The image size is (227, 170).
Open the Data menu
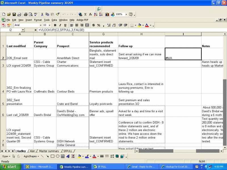54,20
